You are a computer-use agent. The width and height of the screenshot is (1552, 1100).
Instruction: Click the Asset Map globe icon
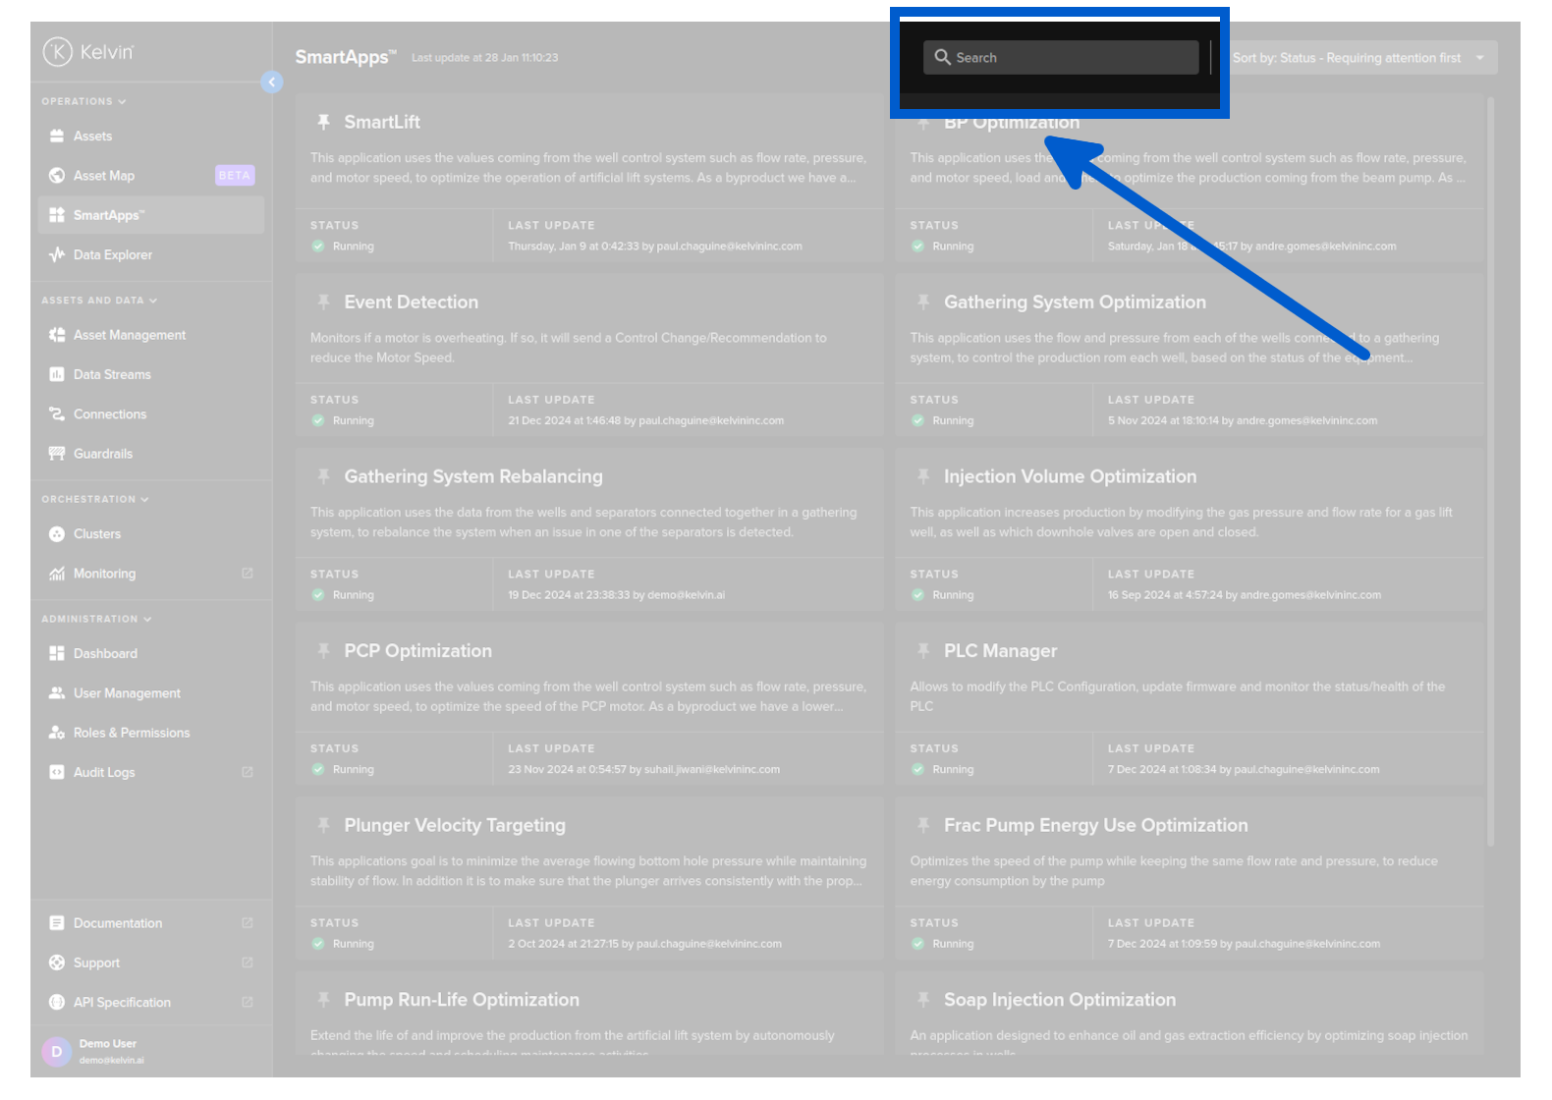tap(57, 176)
